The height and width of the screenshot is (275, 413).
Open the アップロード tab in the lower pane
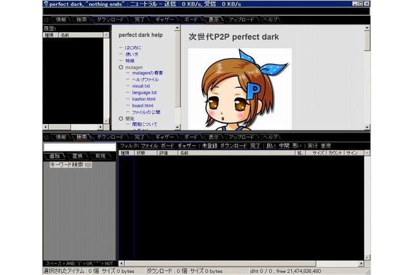pos(241,137)
